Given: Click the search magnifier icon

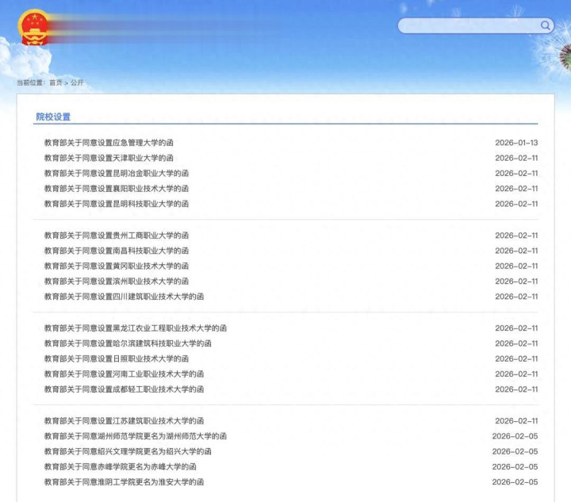Looking at the screenshot, I should pyautogui.click(x=545, y=25).
